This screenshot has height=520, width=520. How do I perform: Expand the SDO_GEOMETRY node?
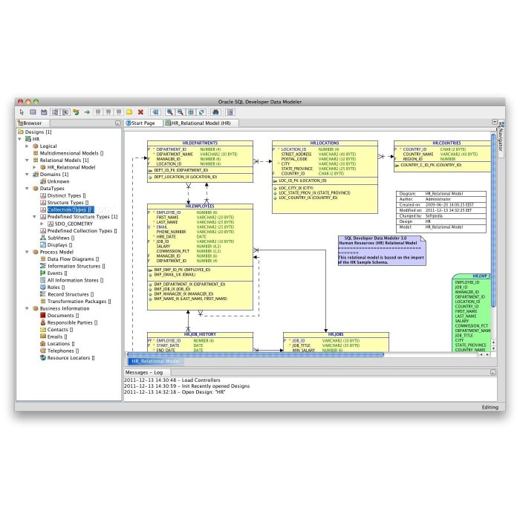click(x=42, y=224)
